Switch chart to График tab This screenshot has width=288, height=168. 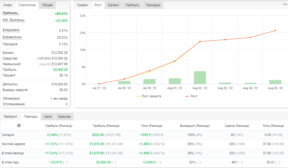point(82,5)
